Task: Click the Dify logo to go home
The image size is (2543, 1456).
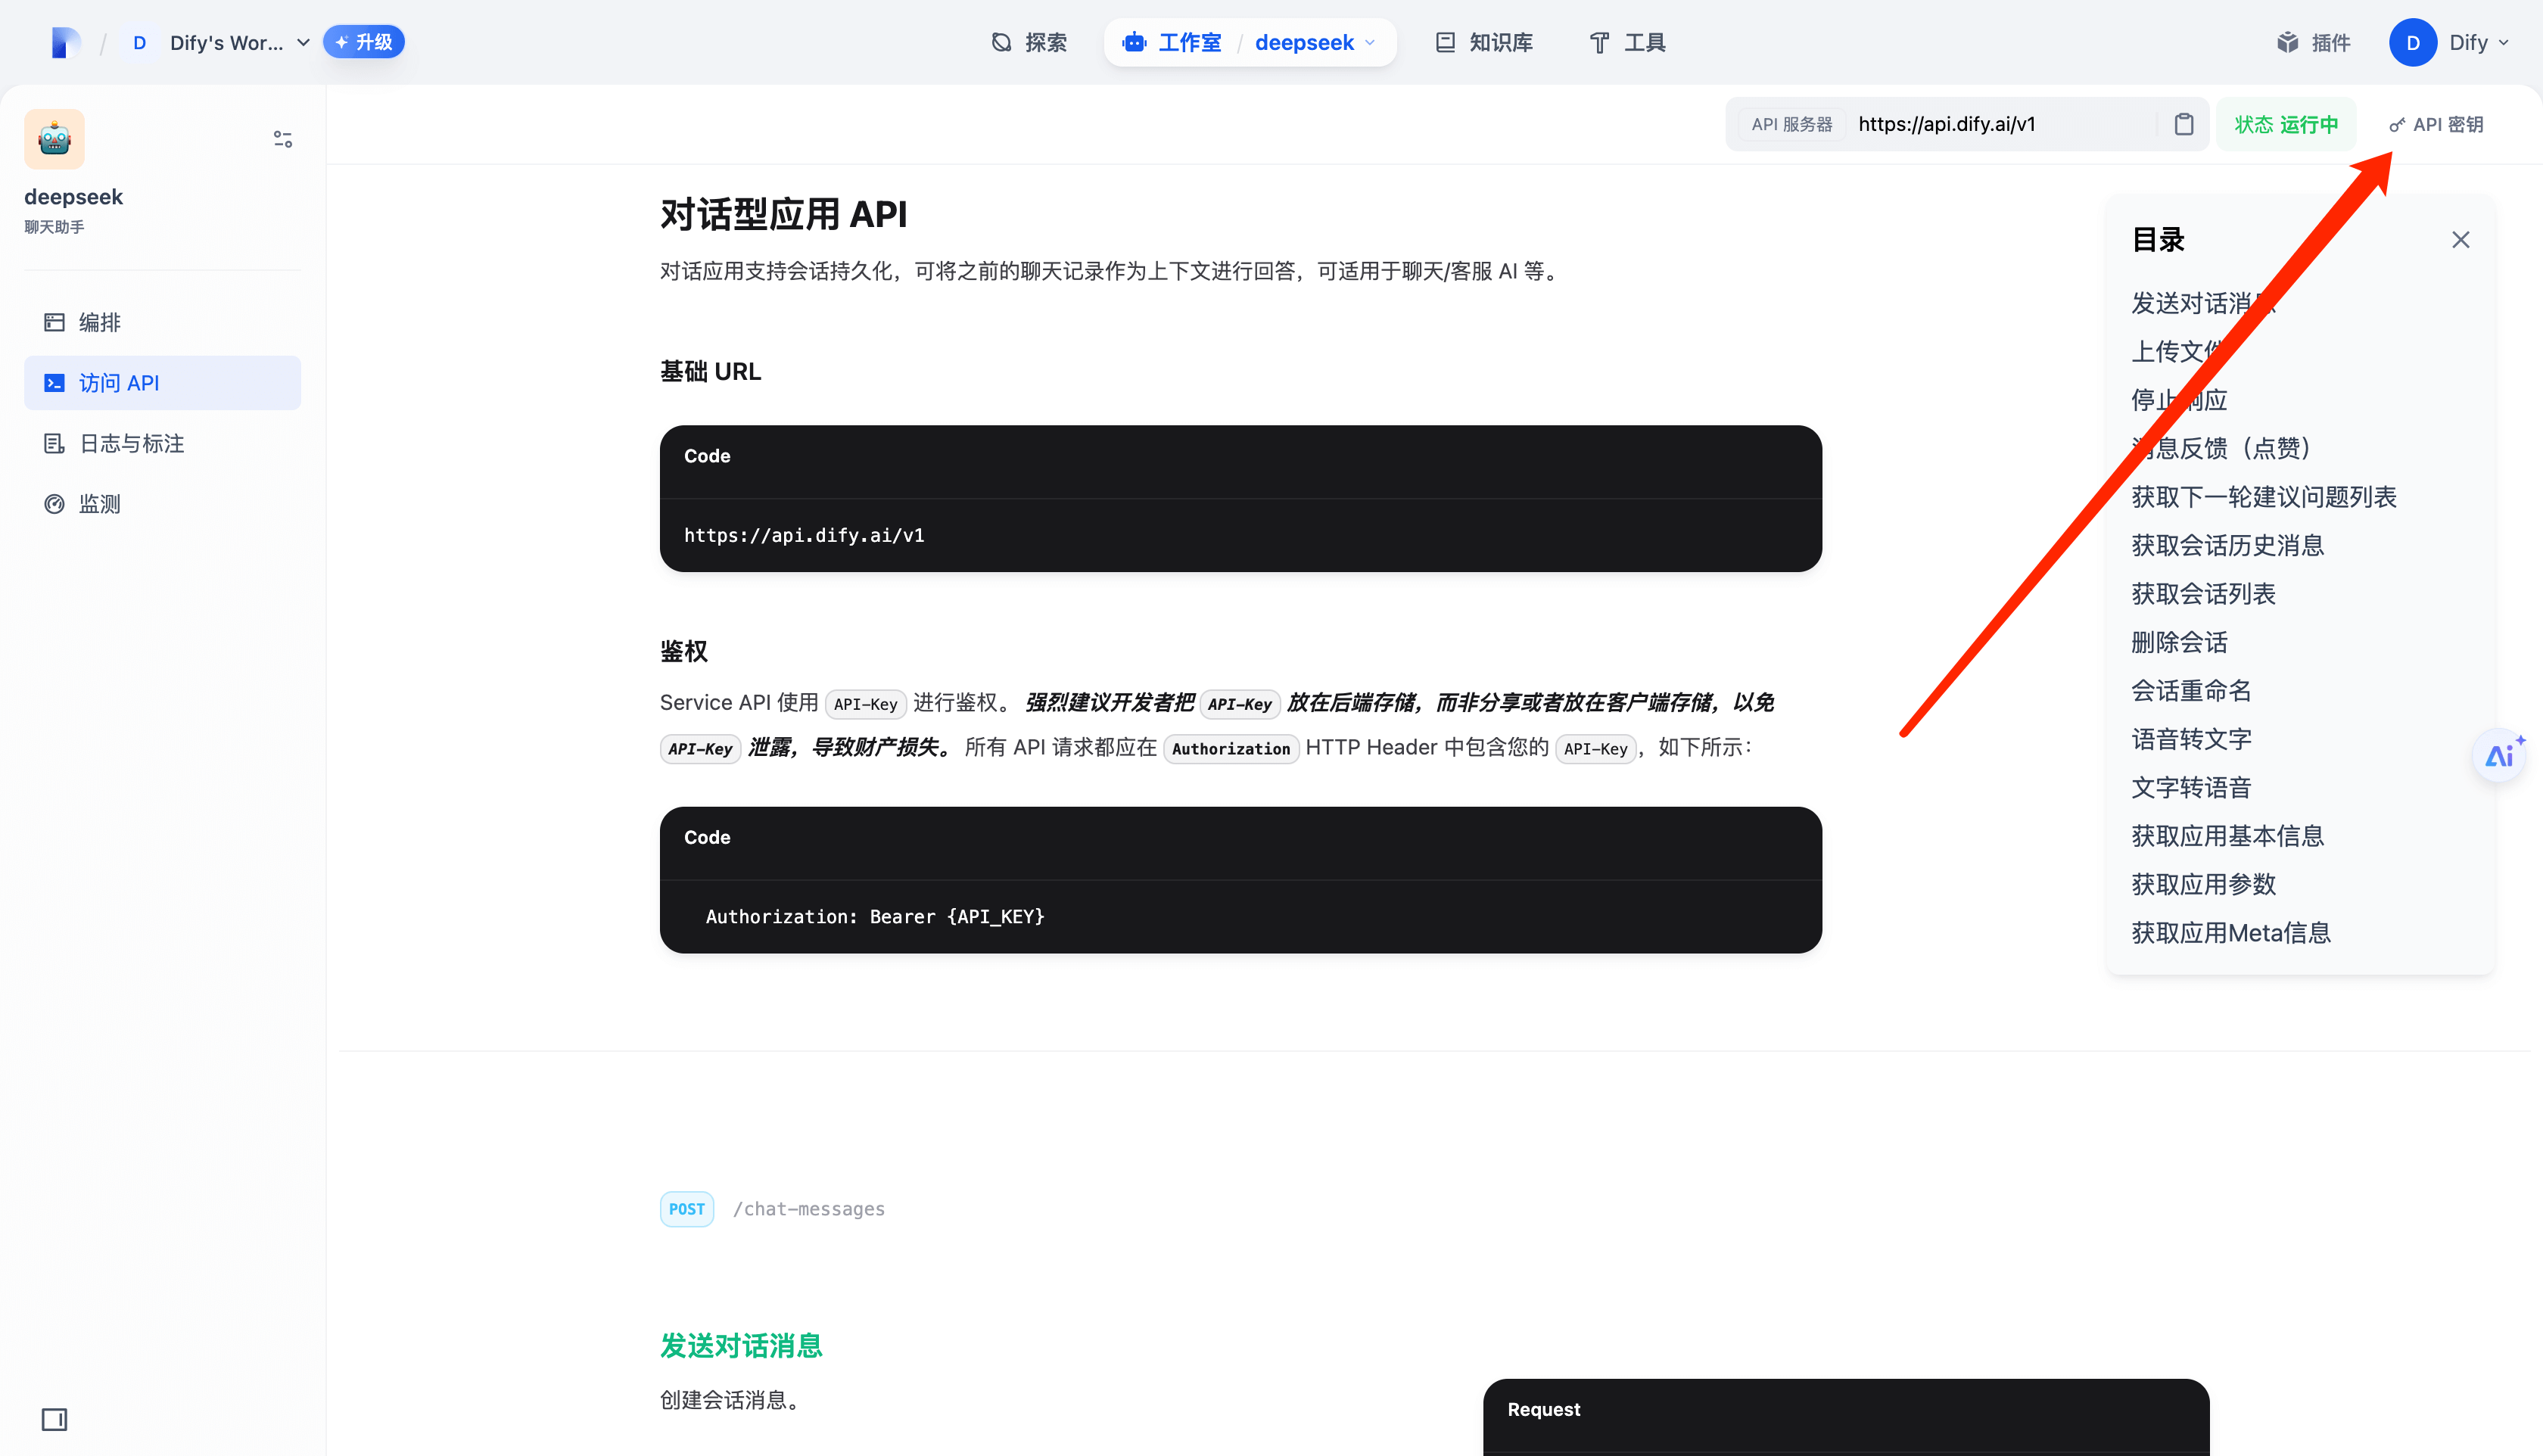Action: click(x=64, y=42)
